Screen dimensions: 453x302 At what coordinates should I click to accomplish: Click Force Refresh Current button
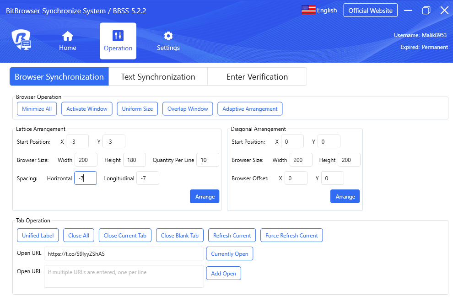coord(291,236)
